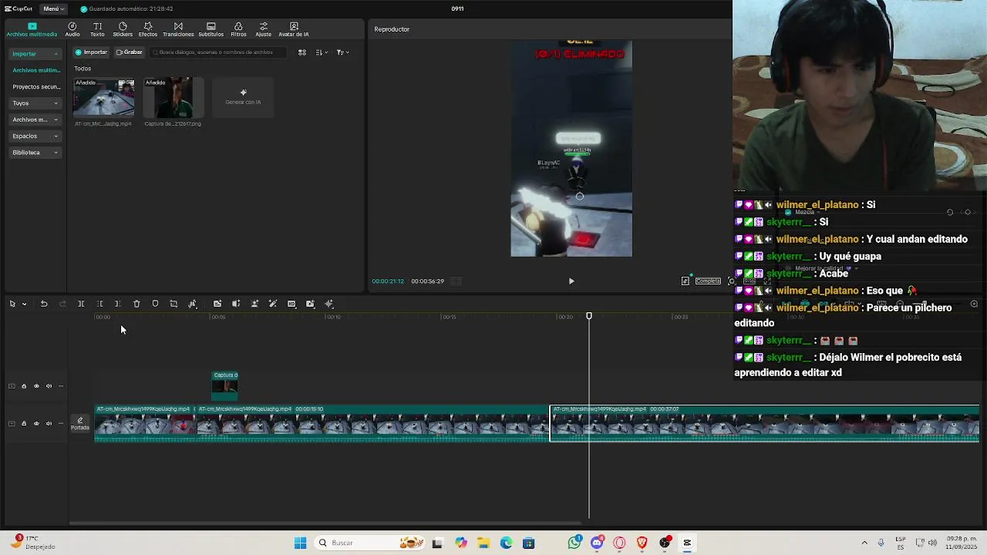987x555 pixels.
Task: Select Proyectos secun... in the sidebar
Action: point(35,87)
